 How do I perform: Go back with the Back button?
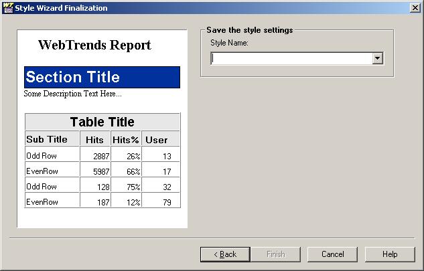click(225, 254)
